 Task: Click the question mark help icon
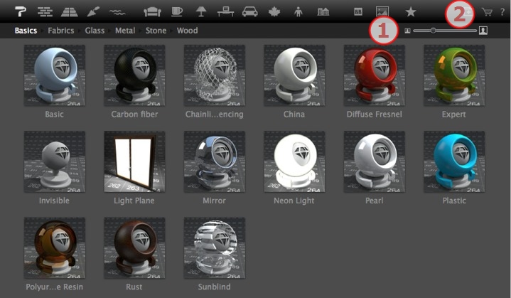pyautogui.click(x=502, y=11)
